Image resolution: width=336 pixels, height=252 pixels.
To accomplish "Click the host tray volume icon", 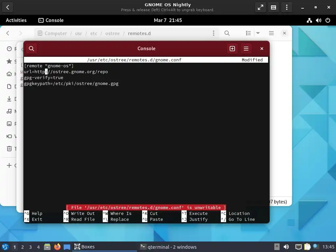I will pyautogui.click(x=286, y=247).
